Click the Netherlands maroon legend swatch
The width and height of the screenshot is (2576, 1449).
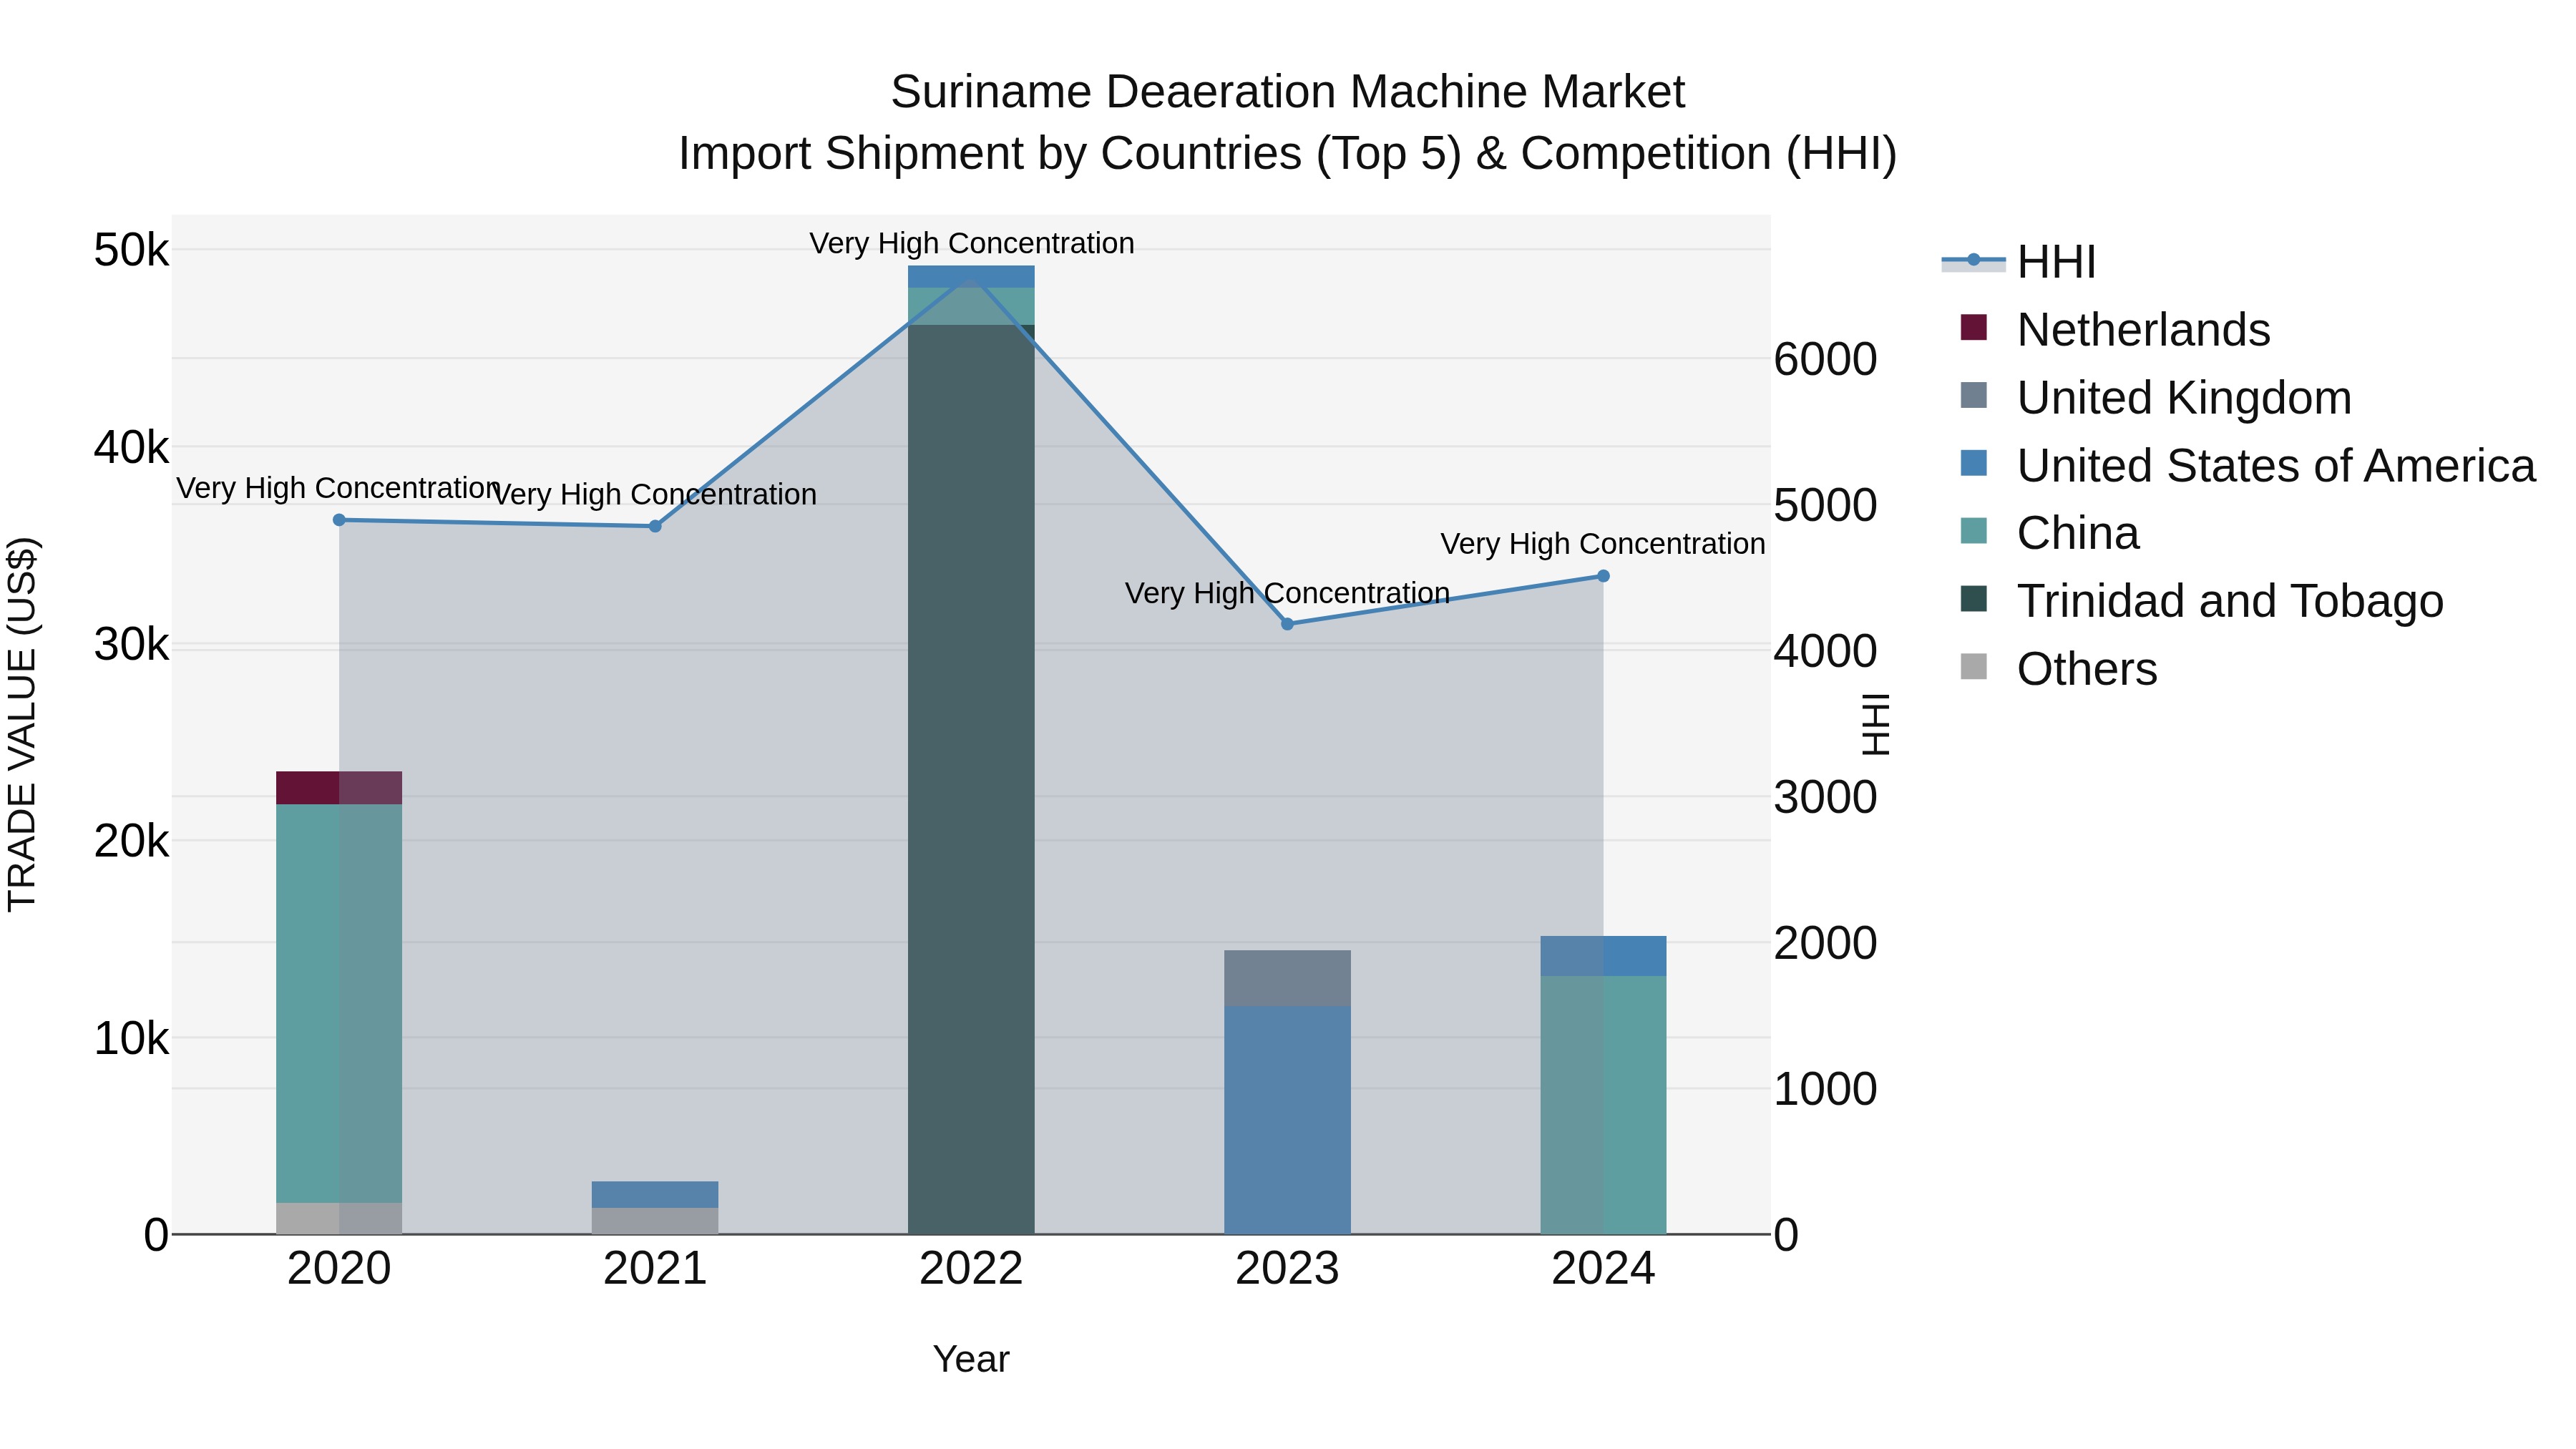pyautogui.click(x=1974, y=327)
